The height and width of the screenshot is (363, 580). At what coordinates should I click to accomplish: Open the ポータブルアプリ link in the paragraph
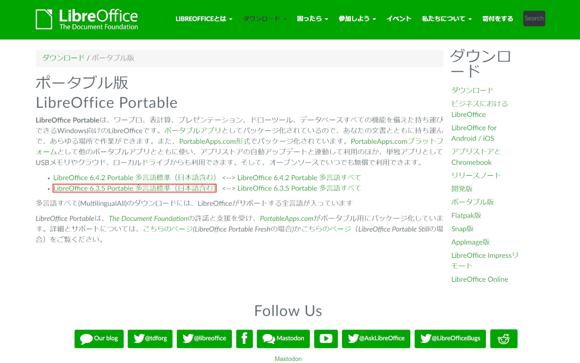click(x=192, y=131)
